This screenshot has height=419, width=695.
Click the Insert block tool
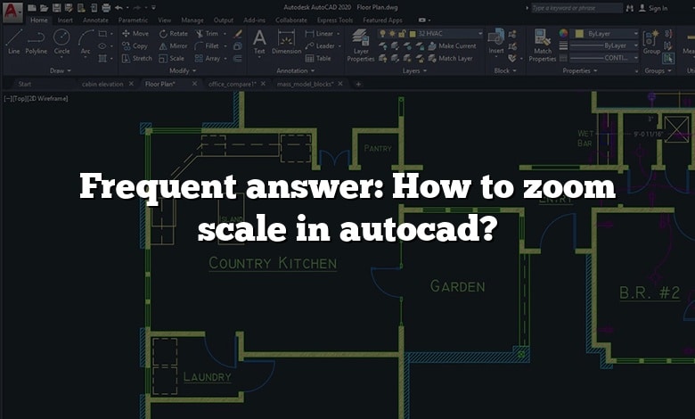pyautogui.click(x=496, y=42)
